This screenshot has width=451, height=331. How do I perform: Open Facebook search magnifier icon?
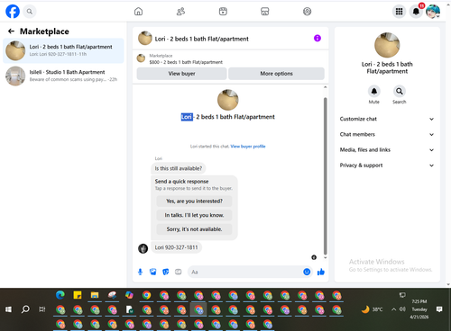(30, 12)
